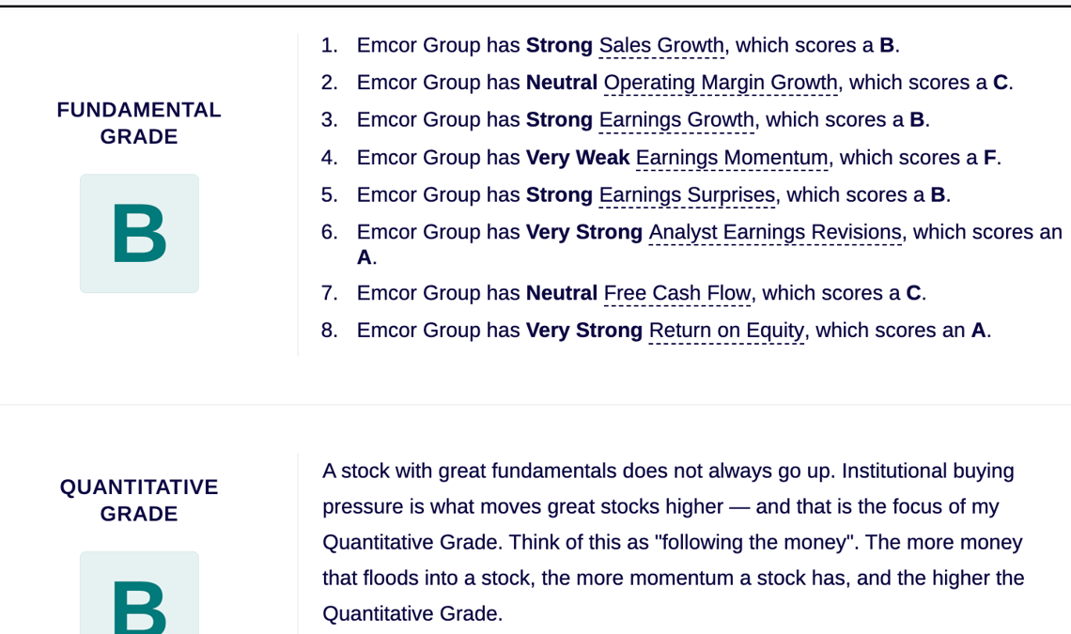Image resolution: width=1071 pixels, height=634 pixels.
Task: Click the Sales Growth dotted link
Action: pos(661,46)
